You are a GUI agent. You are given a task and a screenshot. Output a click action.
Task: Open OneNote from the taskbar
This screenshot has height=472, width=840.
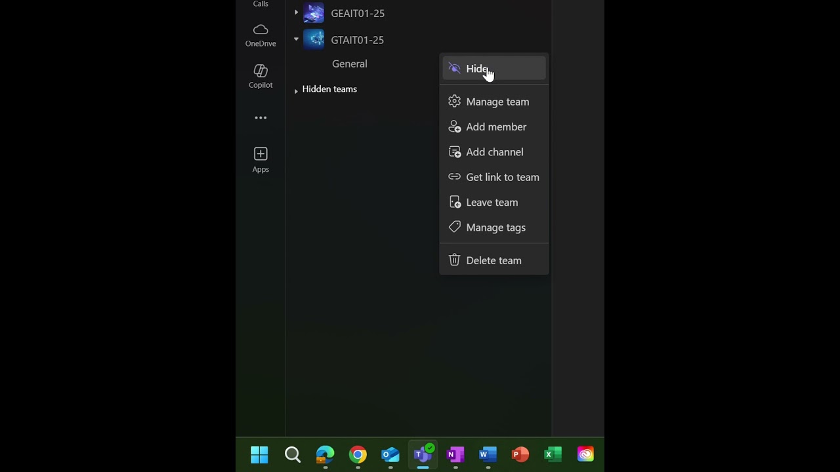point(455,454)
